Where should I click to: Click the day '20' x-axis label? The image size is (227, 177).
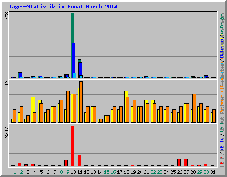(140, 172)
